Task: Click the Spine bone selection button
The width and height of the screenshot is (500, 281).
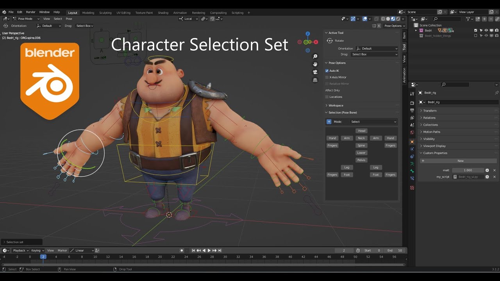Action: coord(361,146)
